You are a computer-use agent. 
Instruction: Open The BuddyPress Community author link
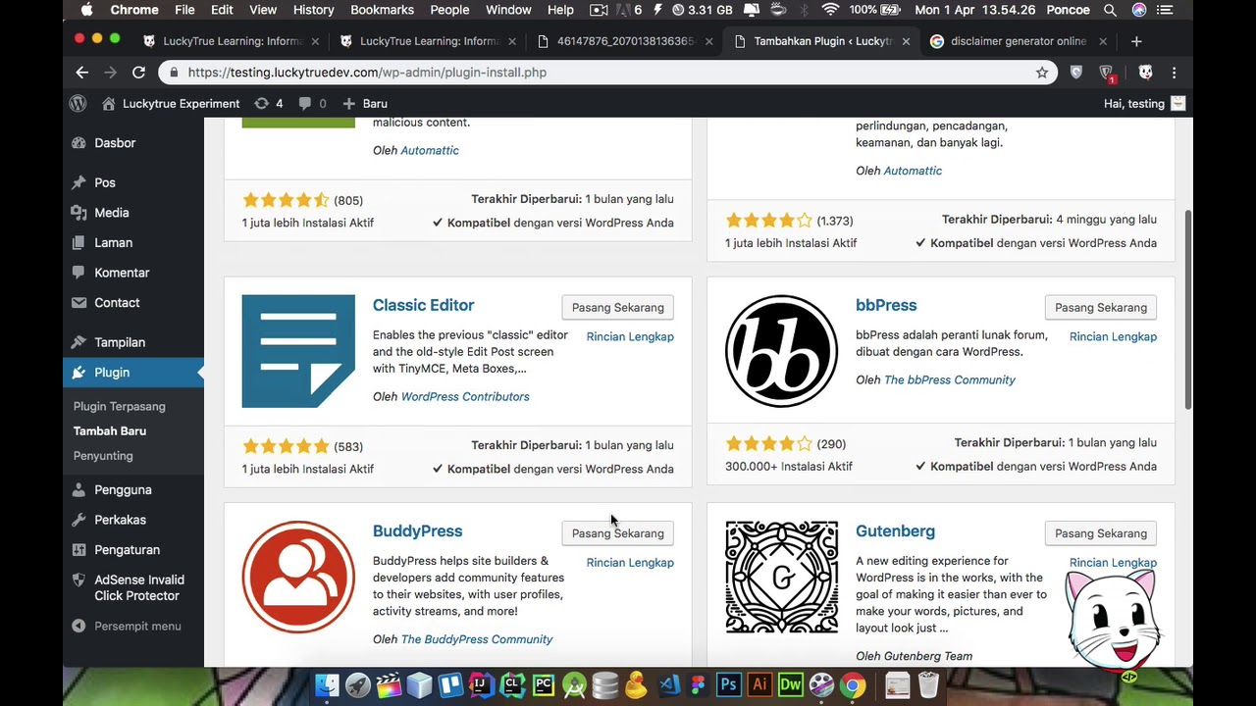pyautogui.click(x=477, y=639)
